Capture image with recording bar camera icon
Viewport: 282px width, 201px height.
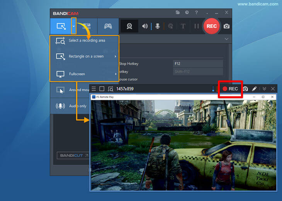245,89
